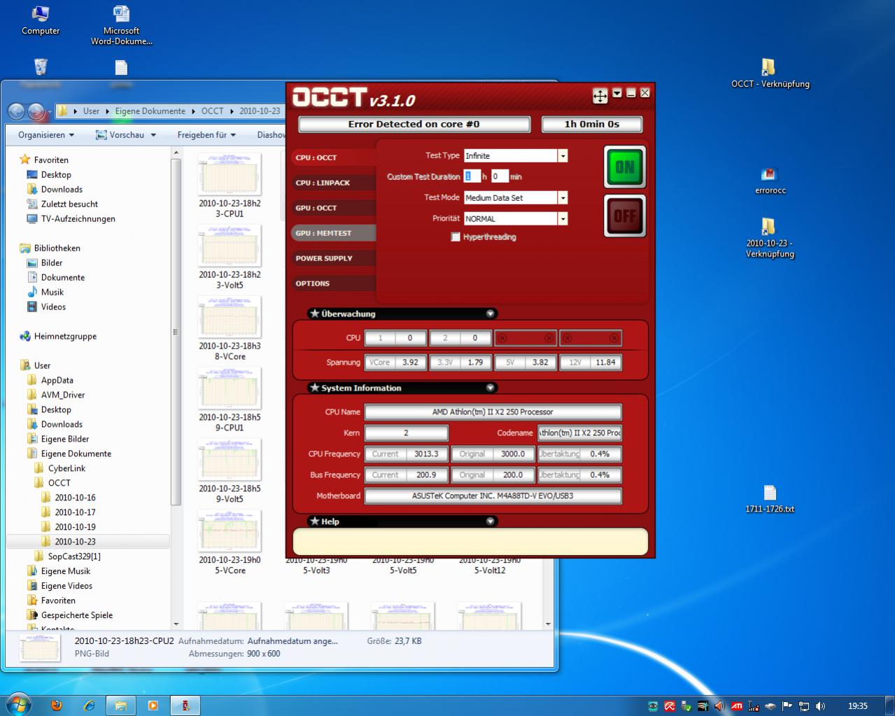Select Heimnetzgruppe in the navigation pane

coord(65,336)
